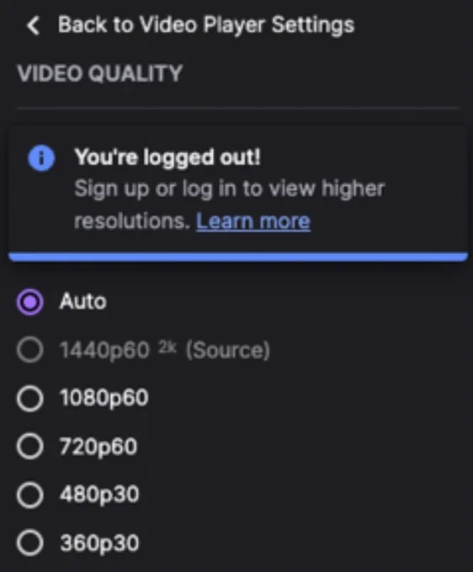
Task: Click the 2K badge beside 1440p60
Action: 167,347
